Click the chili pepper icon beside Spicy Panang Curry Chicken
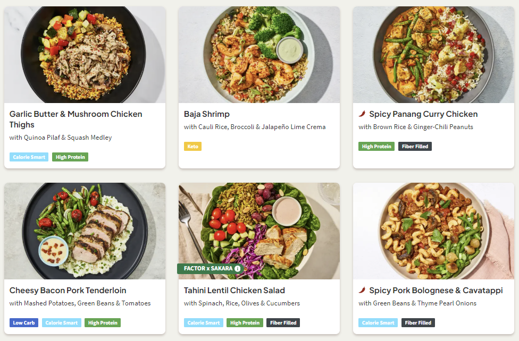 [362, 114]
